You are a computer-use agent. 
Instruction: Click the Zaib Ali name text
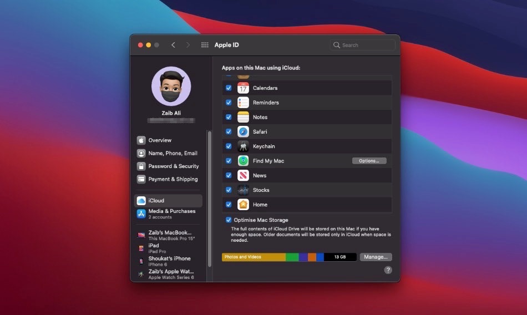[x=171, y=113]
